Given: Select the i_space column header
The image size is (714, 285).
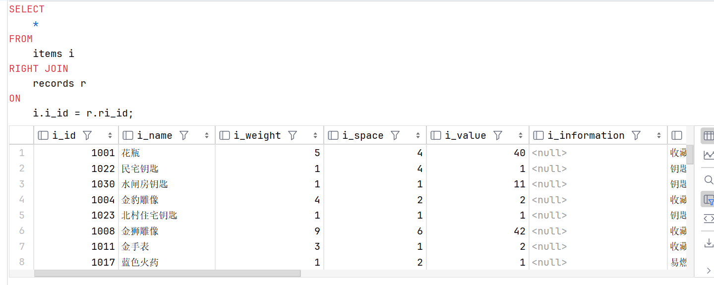Looking at the screenshot, I should point(375,135).
